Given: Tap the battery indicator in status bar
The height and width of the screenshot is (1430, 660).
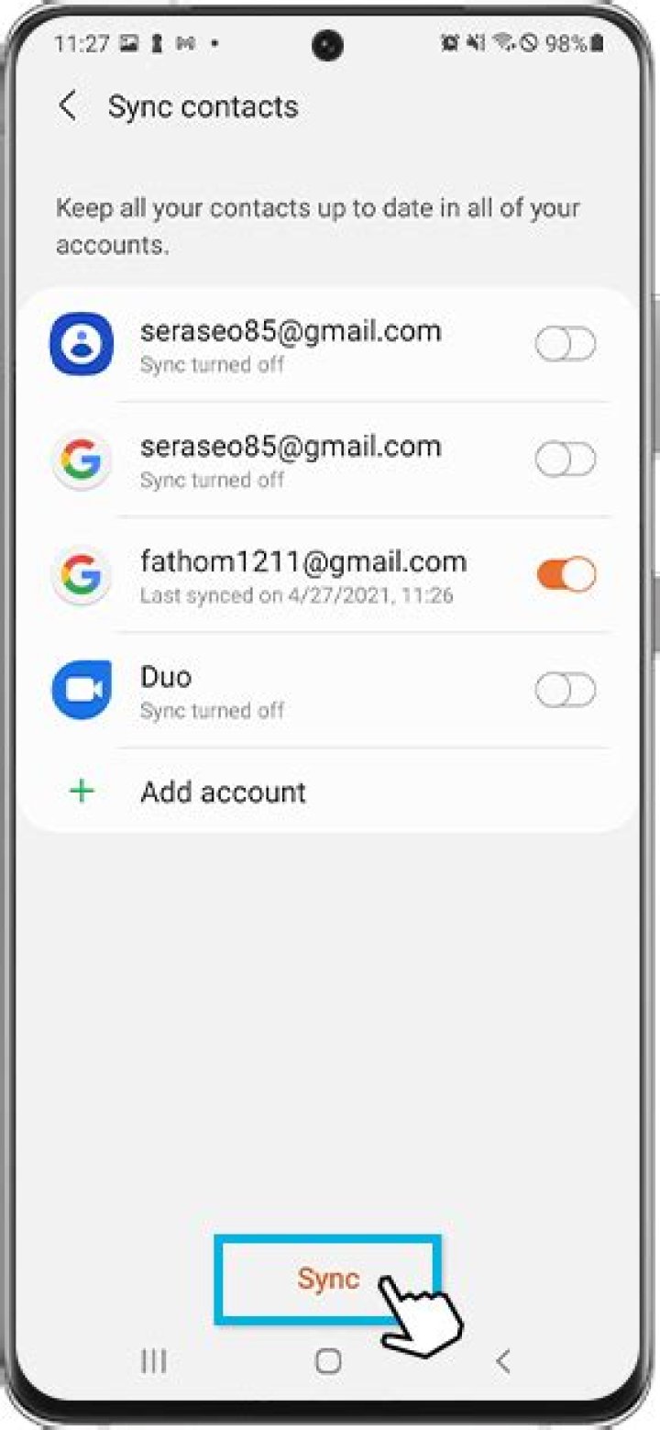Looking at the screenshot, I should (597, 43).
